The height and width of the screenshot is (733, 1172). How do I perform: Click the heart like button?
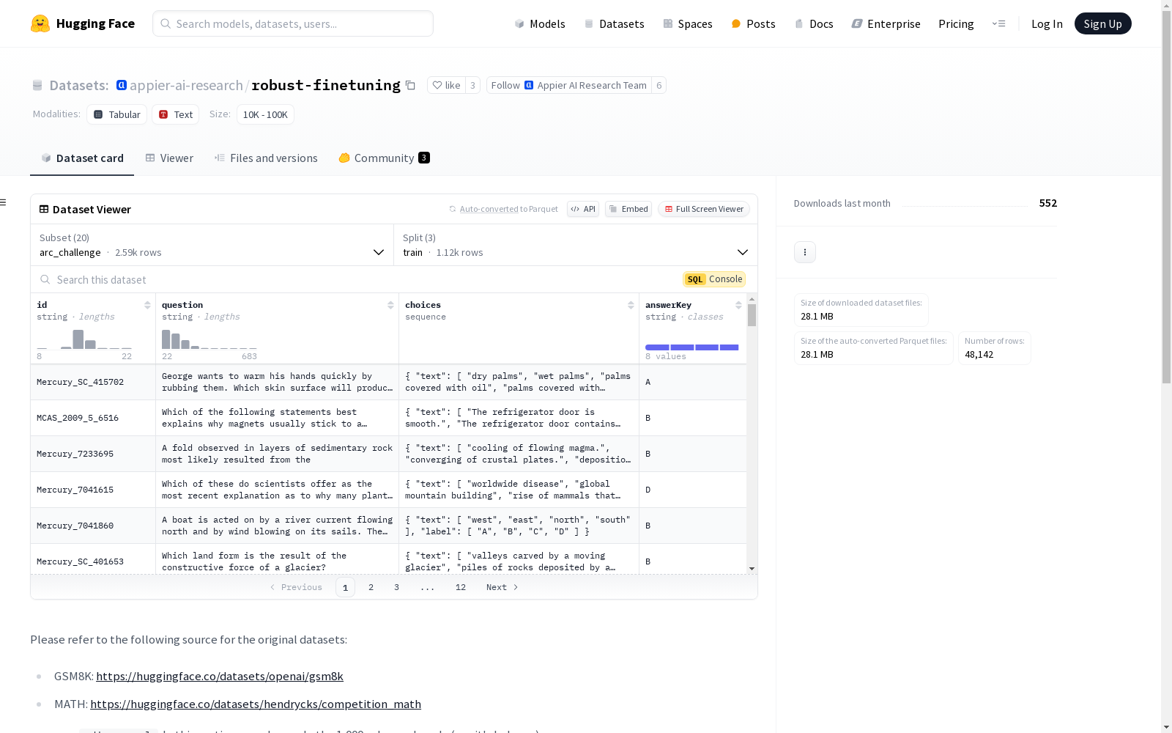click(x=446, y=85)
